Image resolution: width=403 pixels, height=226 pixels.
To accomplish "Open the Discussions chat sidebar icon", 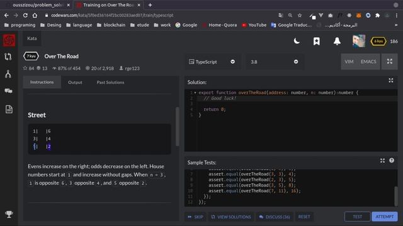I will click(x=8, y=91).
